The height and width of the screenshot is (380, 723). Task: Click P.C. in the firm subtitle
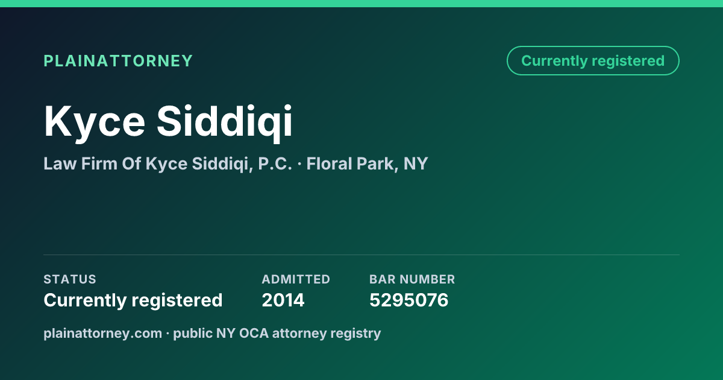click(x=276, y=163)
